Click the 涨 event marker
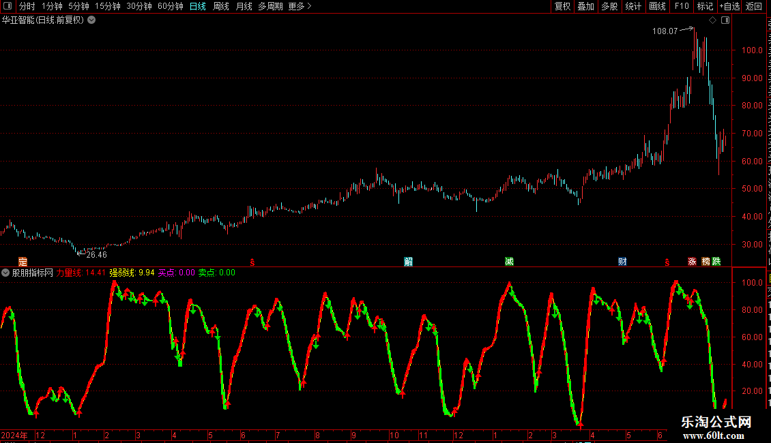The height and width of the screenshot is (443, 771). (692, 262)
